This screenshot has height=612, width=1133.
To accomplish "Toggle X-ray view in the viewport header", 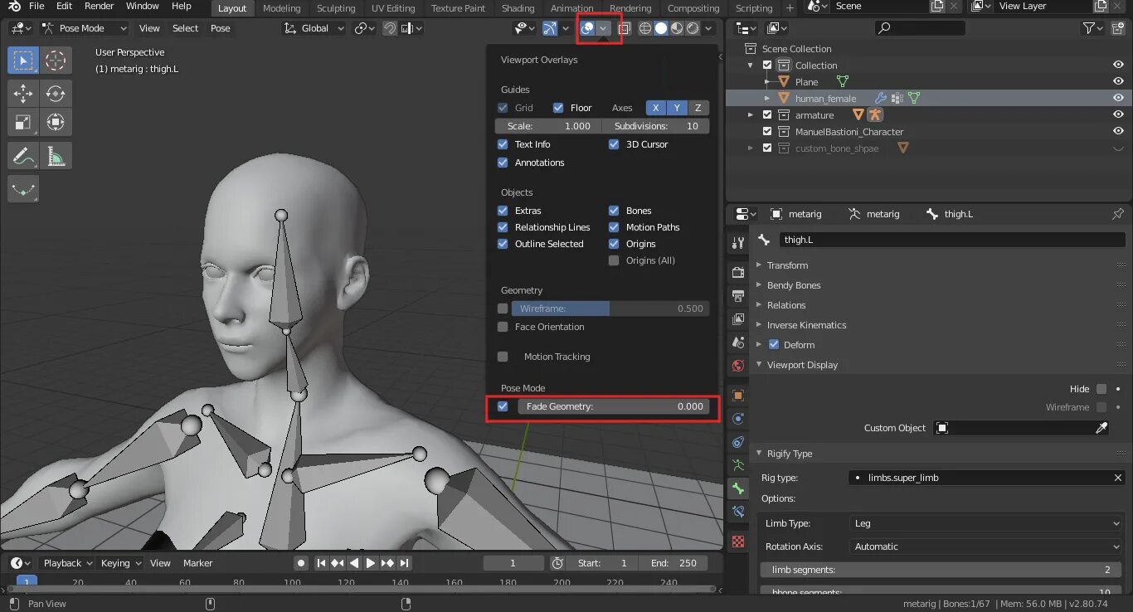I will pyautogui.click(x=624, y=28).
